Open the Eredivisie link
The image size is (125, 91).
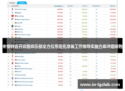click(x=20, y=29)
